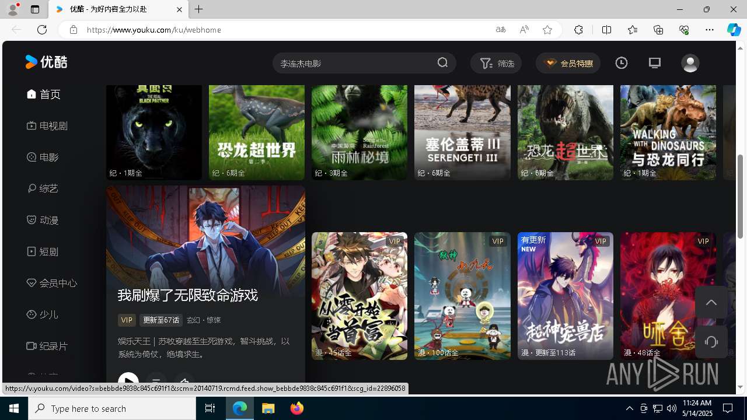
Task: Open the favorites list
Action: (x=633, y=30)
